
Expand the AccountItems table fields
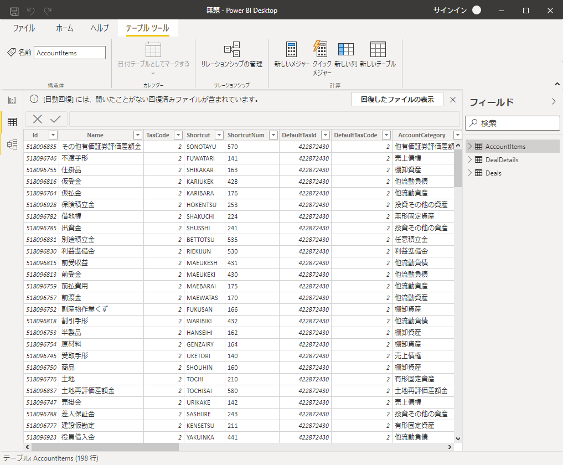469,146
